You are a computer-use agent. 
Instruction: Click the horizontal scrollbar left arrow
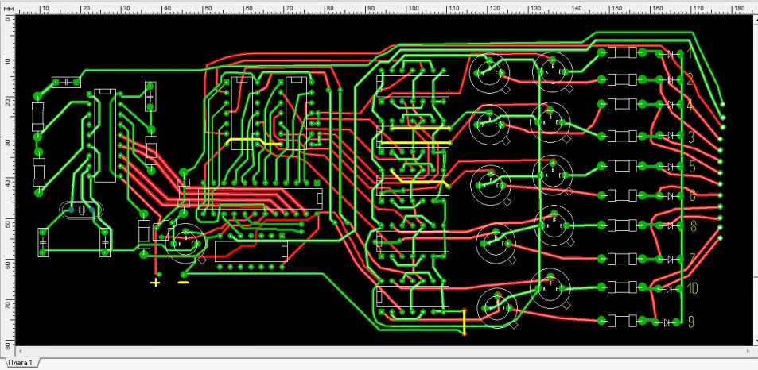tap(21, 351)
